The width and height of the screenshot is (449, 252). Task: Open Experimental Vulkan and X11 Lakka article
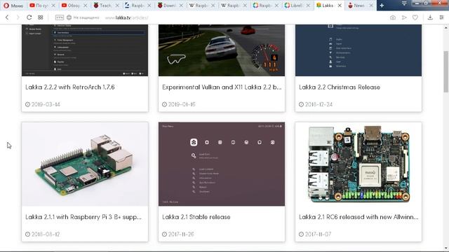click(x=222, y=87)
